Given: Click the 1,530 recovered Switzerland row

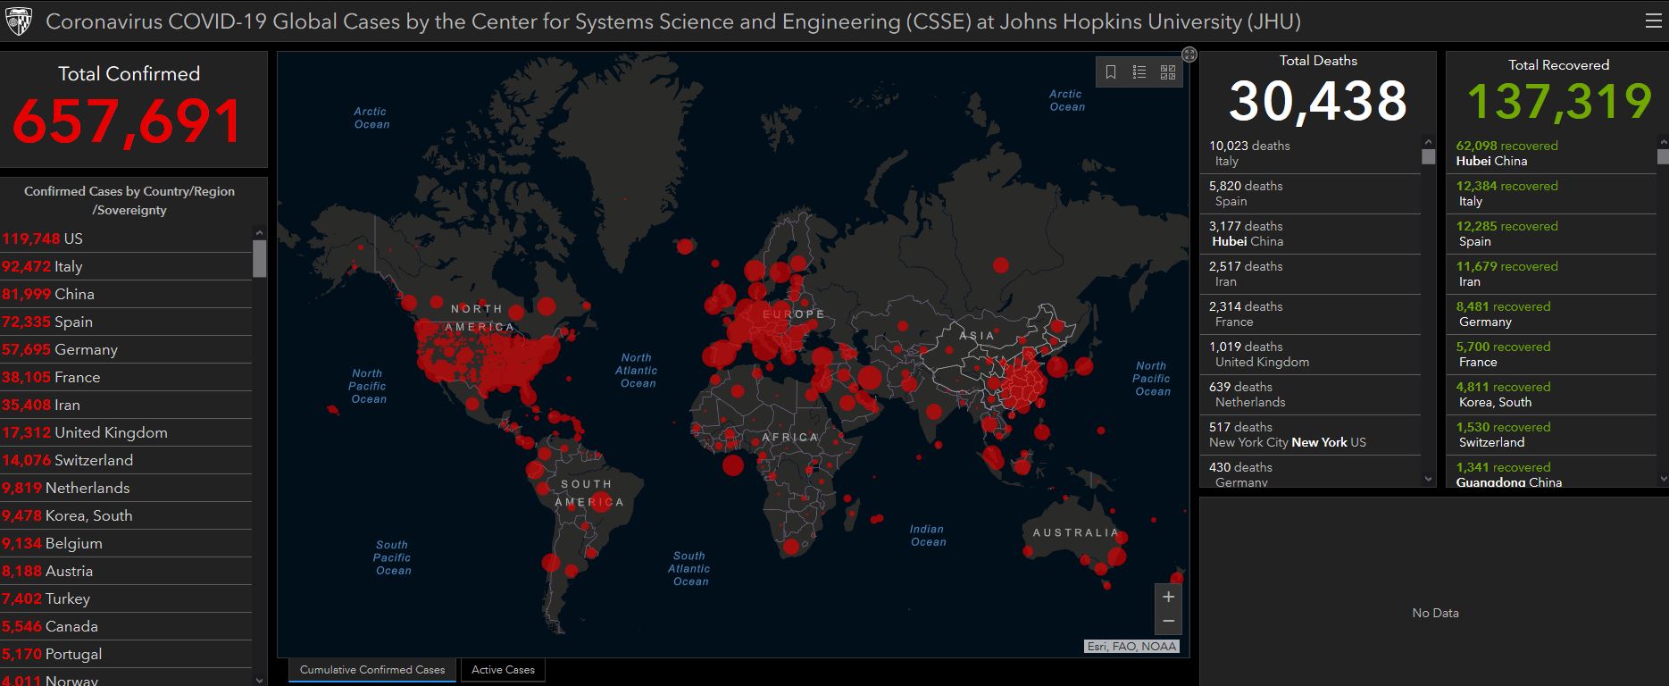Looking at the screenshot, I should (x=1552, y=435).
